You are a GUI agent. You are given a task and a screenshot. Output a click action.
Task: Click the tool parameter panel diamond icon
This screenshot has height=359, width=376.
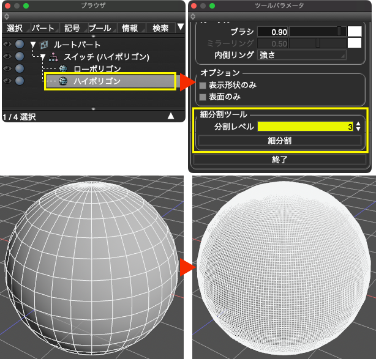tap(194, 17)
